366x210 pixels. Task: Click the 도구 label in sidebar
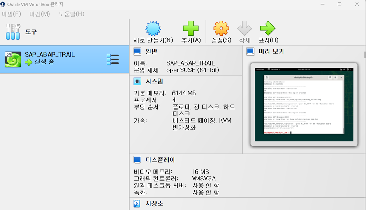coord(31,32)
